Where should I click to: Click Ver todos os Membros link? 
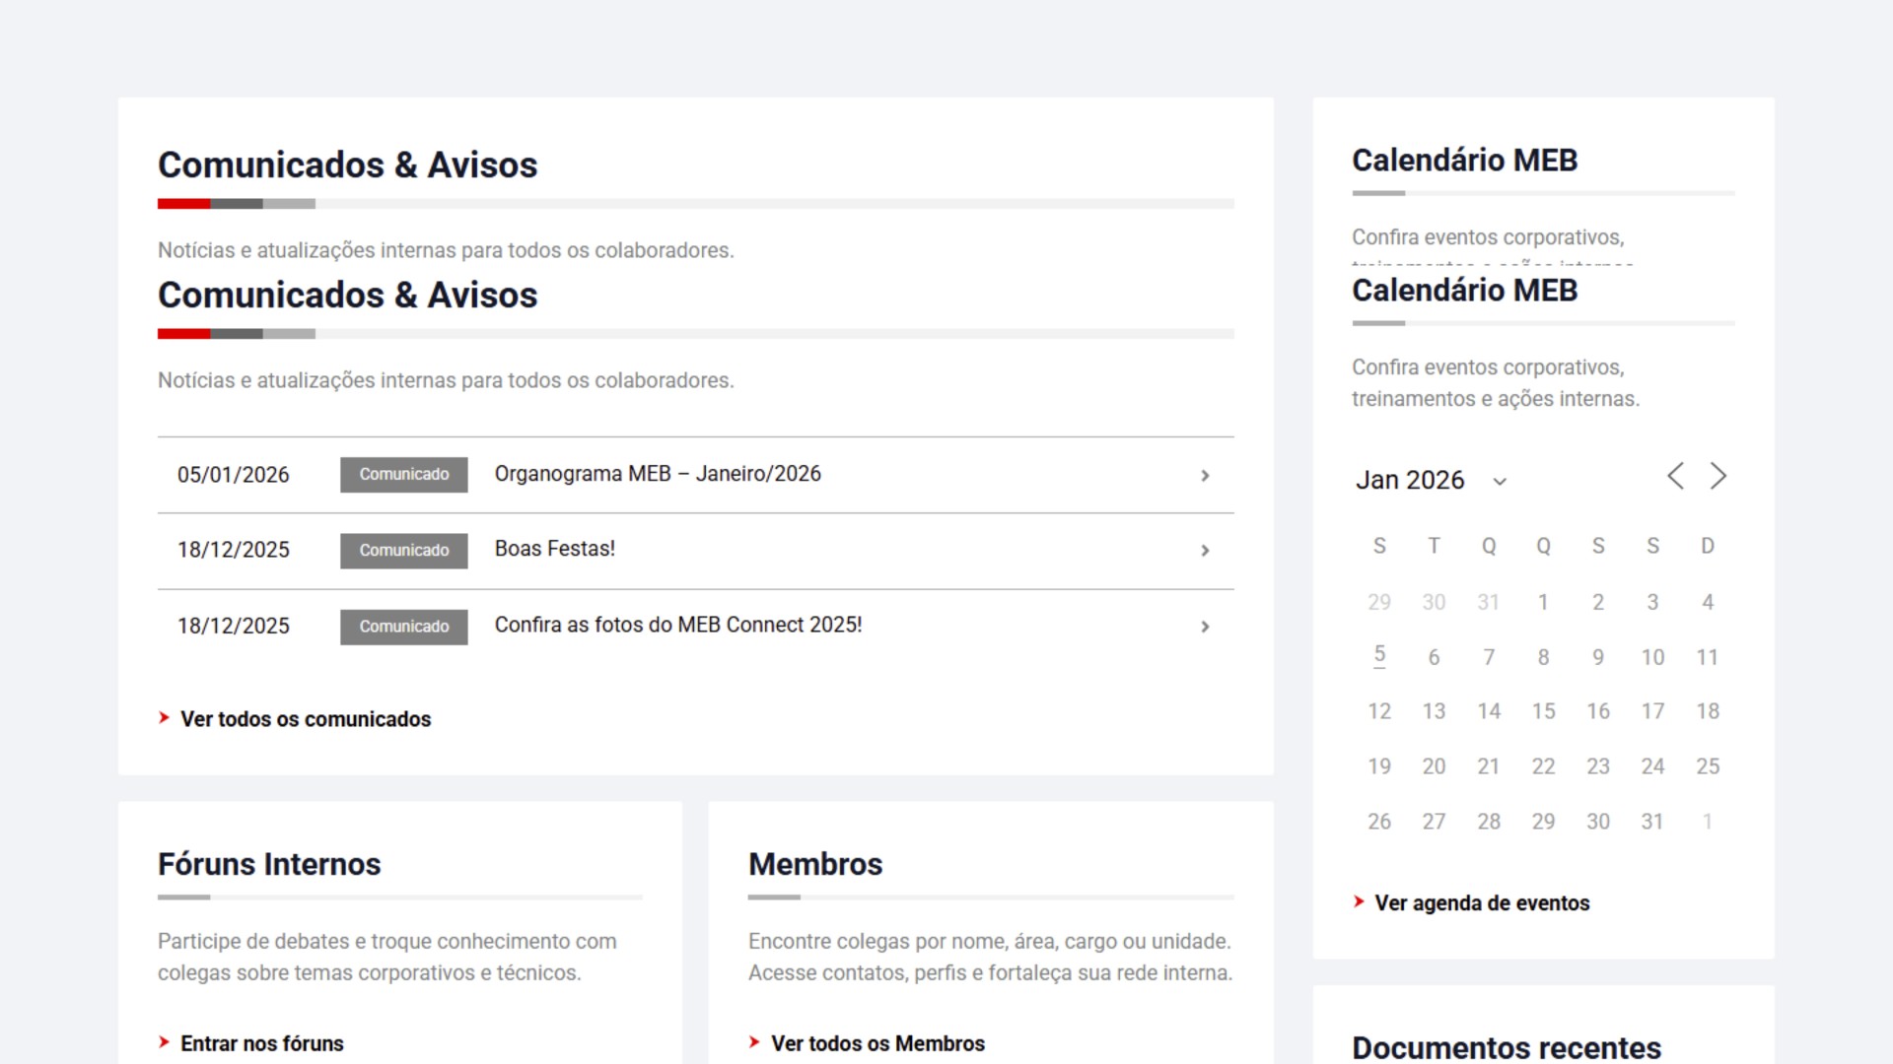pos(876,1043)
